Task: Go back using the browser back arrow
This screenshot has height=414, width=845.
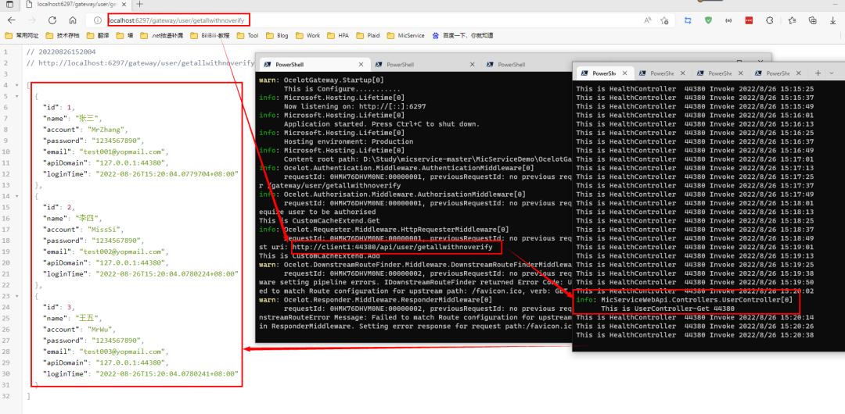Action: coord(11,20)
